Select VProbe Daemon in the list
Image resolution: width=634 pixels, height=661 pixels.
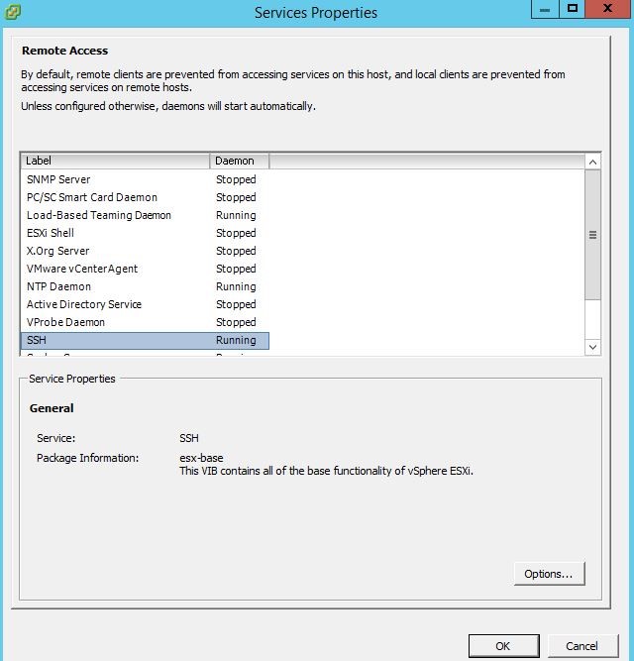tap(65, 322)
